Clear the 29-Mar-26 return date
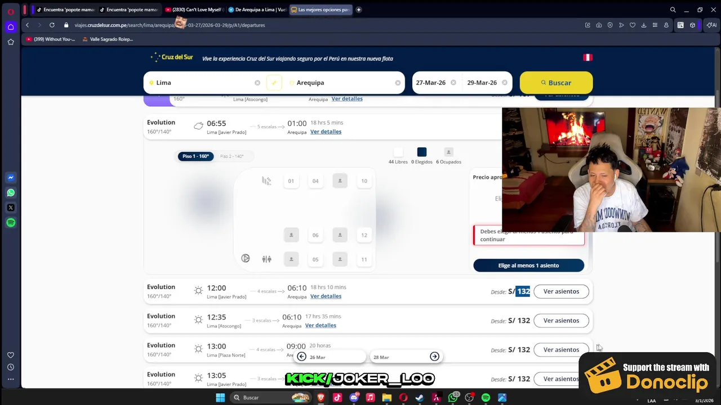 point(504,83)
